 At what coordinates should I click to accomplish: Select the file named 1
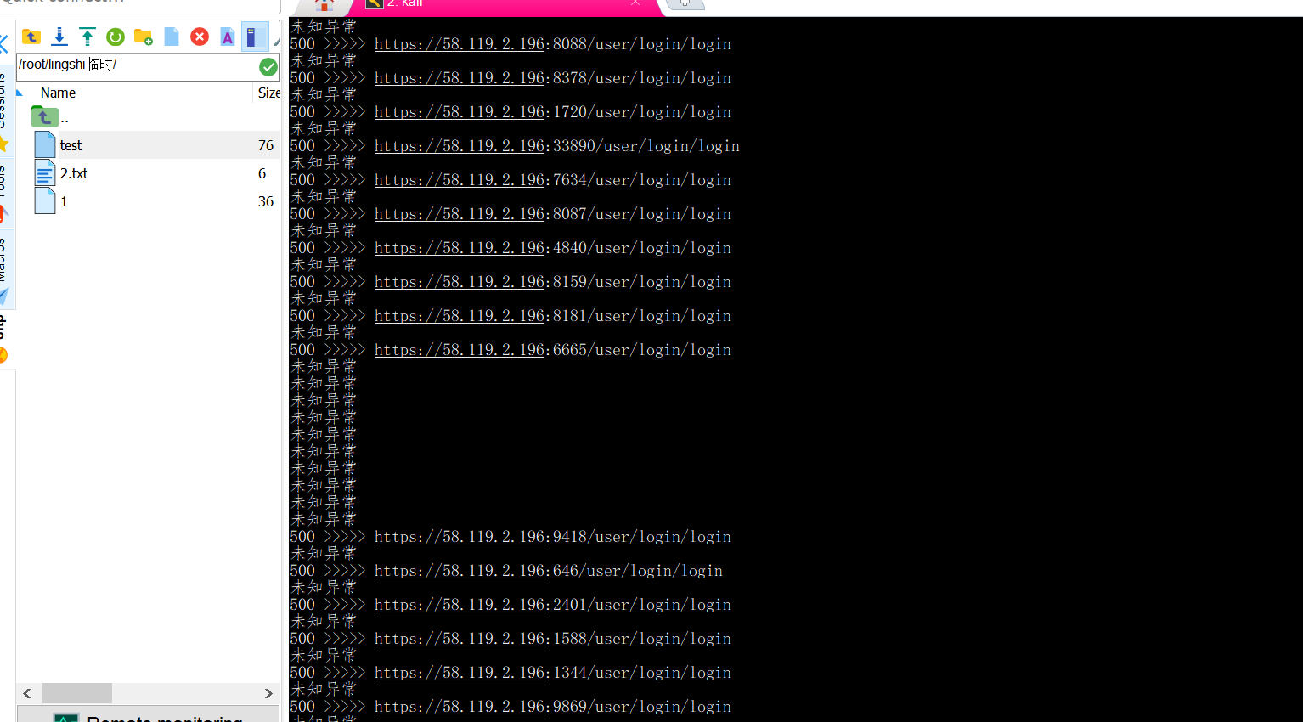click(149, 201)
